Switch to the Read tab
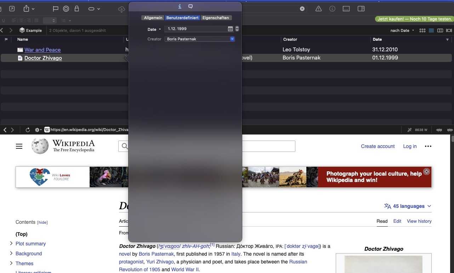 pos(382,221)
